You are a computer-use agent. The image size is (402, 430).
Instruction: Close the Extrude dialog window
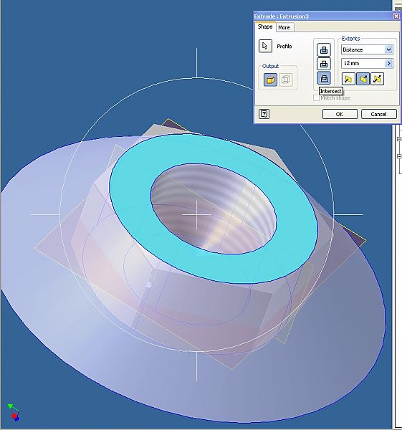[x=396, y=16]
